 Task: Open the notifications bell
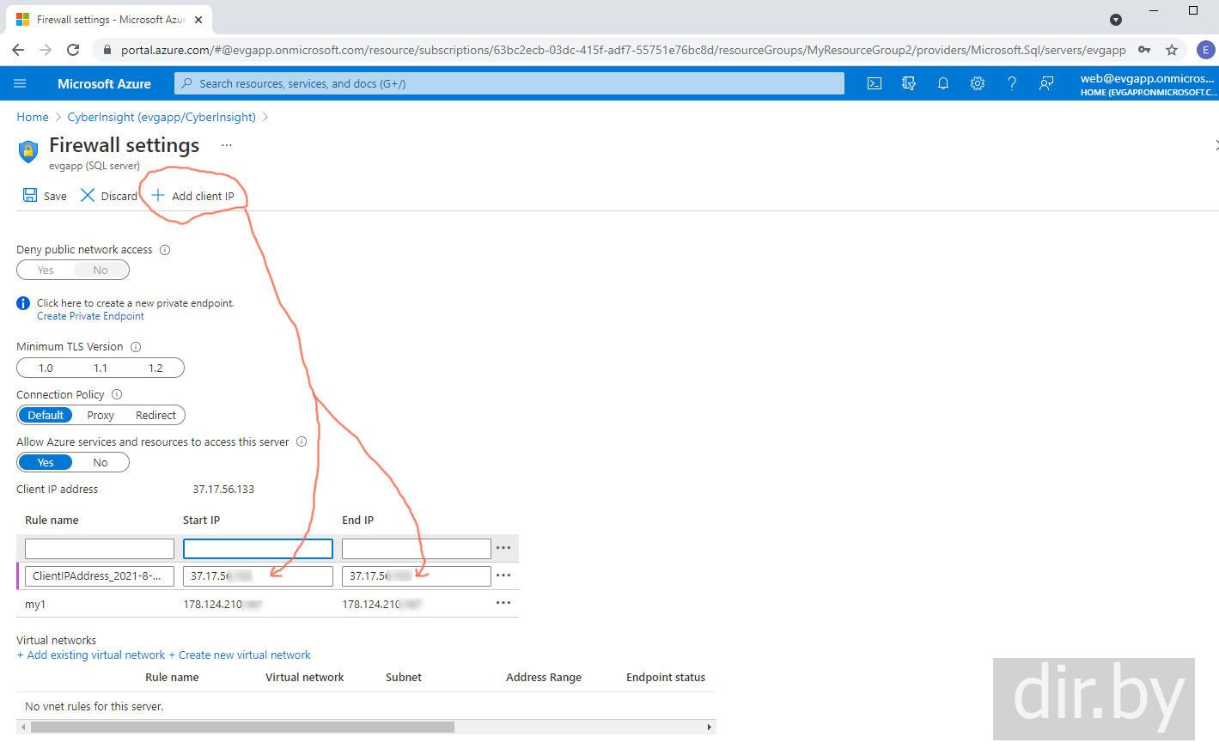[x=942, y=83]
